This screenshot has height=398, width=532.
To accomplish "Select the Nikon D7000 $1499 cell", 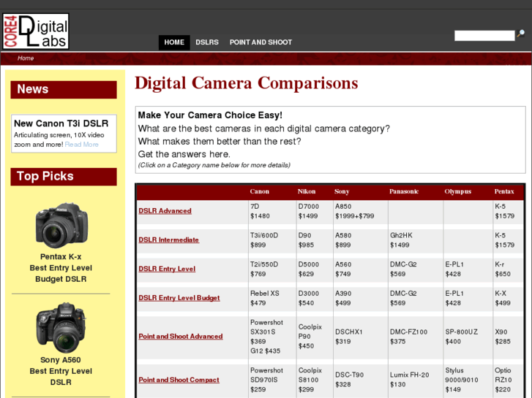I will 315,211.
